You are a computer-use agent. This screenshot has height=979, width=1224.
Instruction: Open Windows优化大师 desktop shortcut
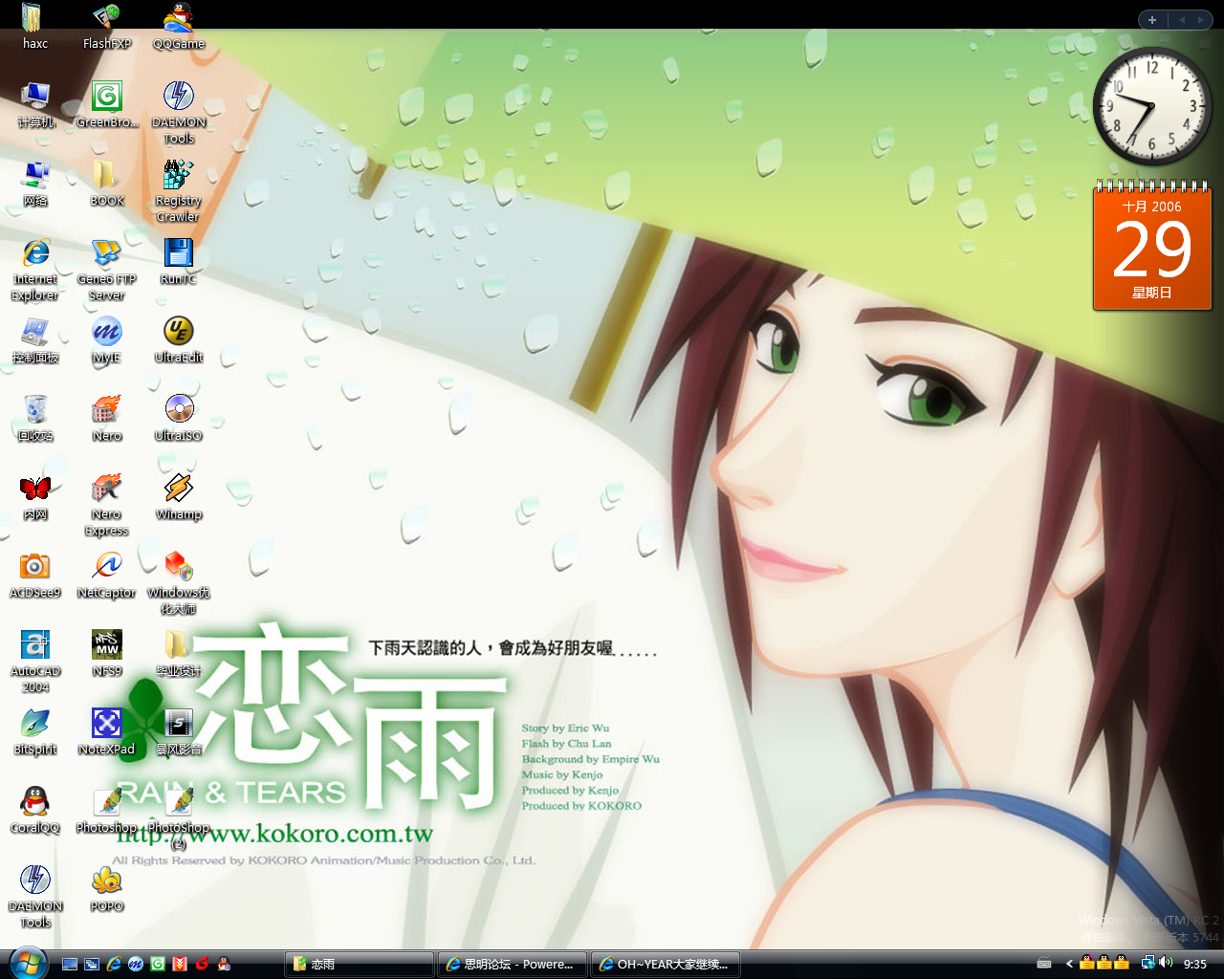pos(178,583)
